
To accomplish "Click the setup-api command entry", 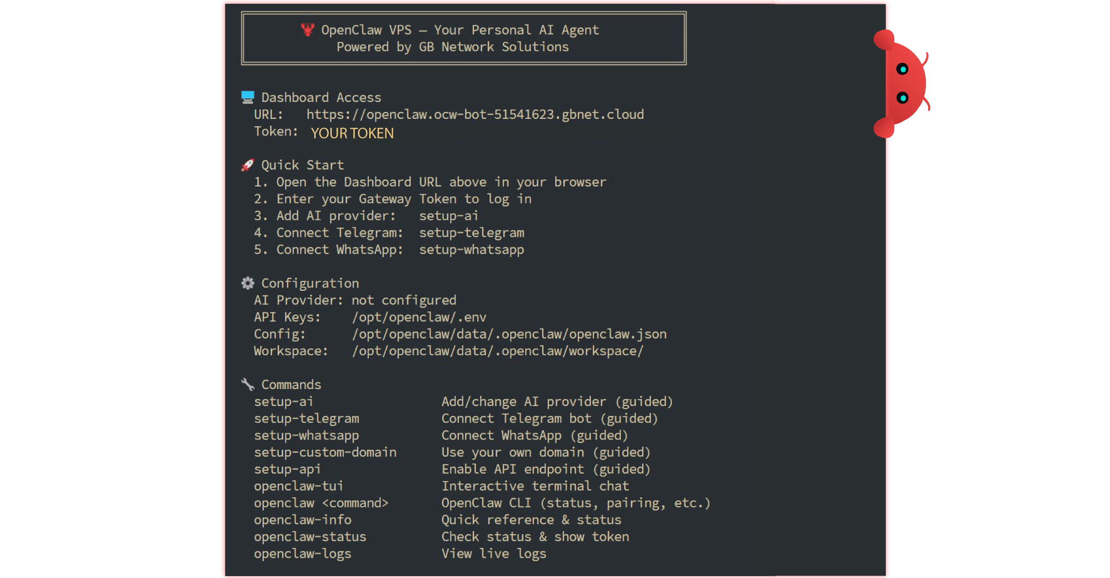I will point(287,469).
